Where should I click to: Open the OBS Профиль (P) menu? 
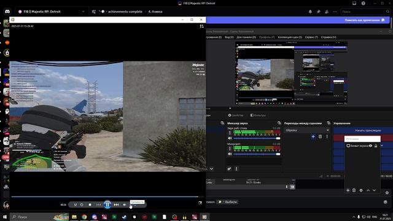[x=267, y=37]
